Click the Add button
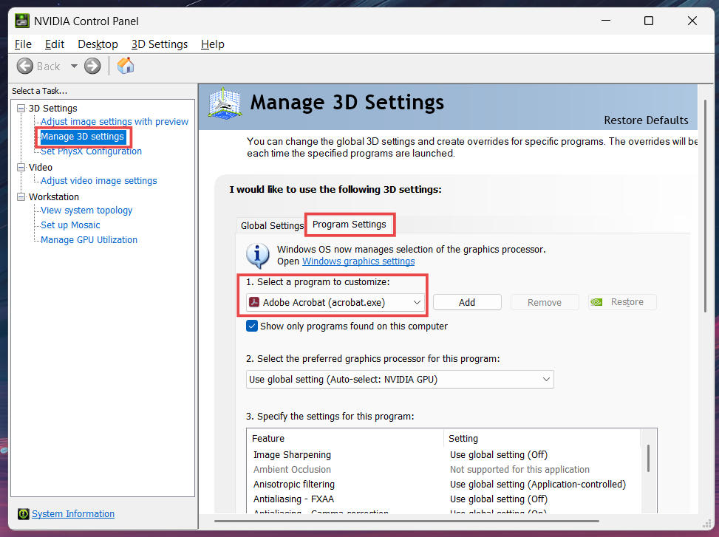This screenshot has height=537, width=719. [466, 301]
